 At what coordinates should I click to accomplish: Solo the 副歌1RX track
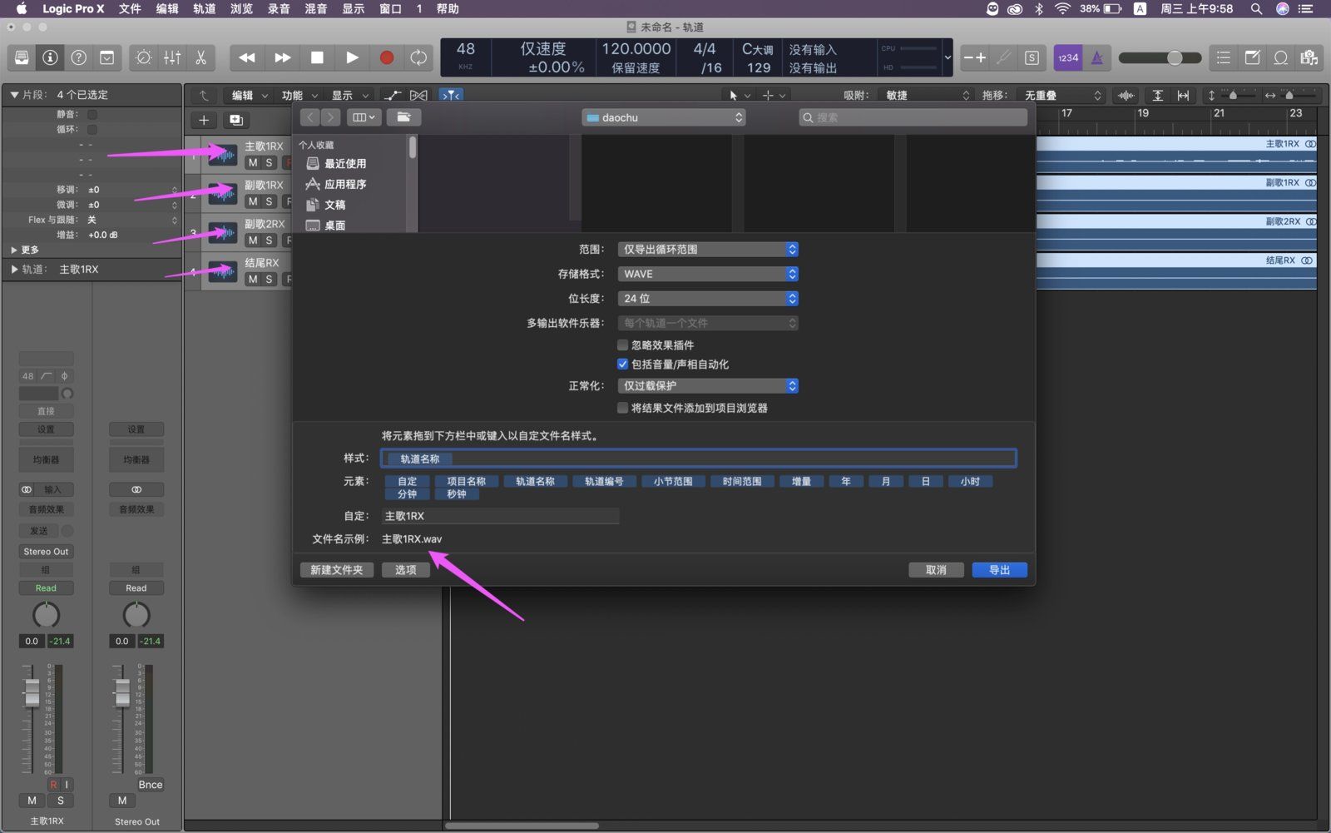pyautogui.click(x=269, y=201)
